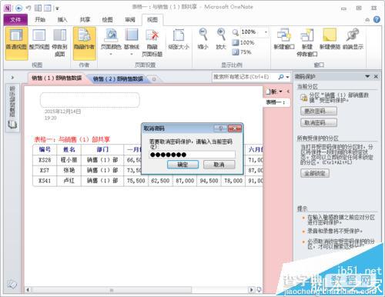This screenshot has width=385, height=297.
Task: Click the table cell 张艳
Action: point(69,170)
